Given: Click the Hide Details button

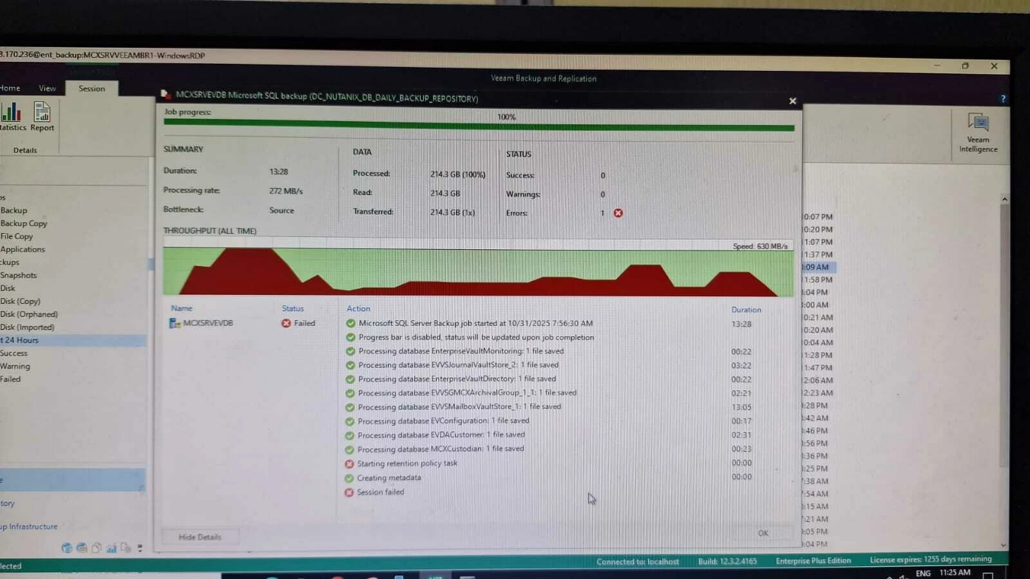Looking at the screenshot, I should click(200, 536).
